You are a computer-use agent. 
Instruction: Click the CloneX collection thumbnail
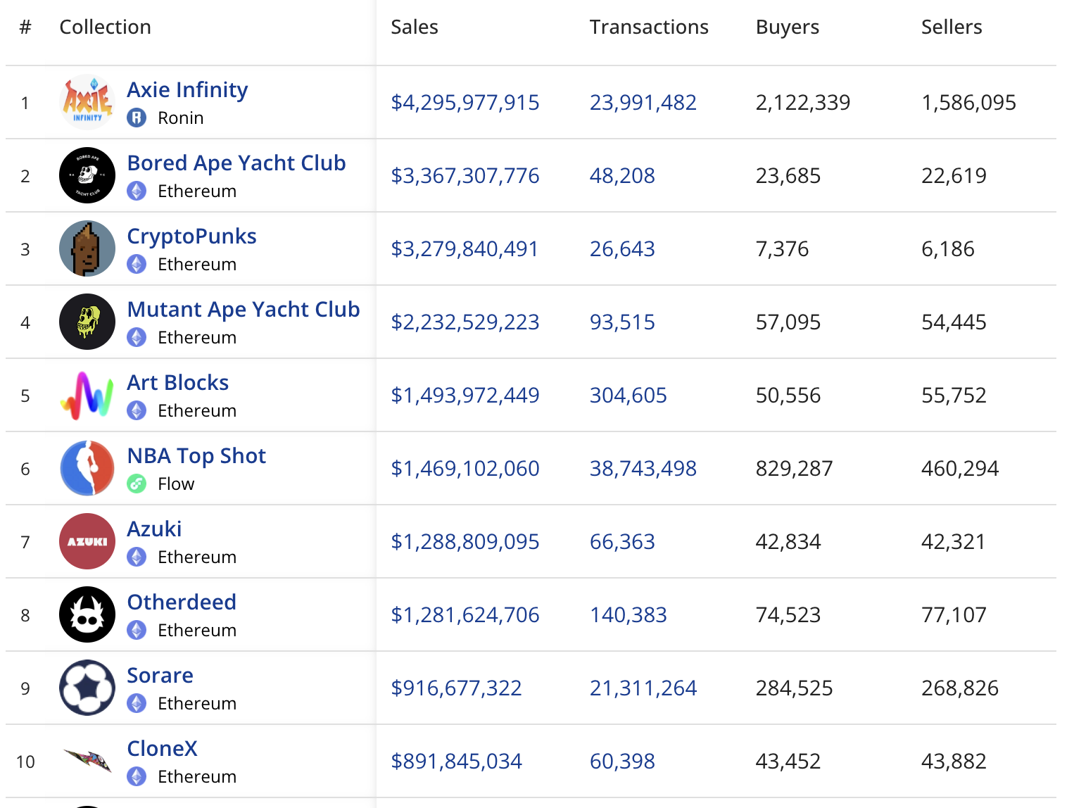coord(87,761)
